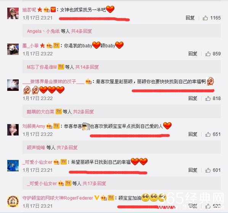The height and width of the screenshot is (213, 228).
Task: Click the red envelope badge beside 旭茗呢
Action: pyautogui.click(x=53, y=10)
